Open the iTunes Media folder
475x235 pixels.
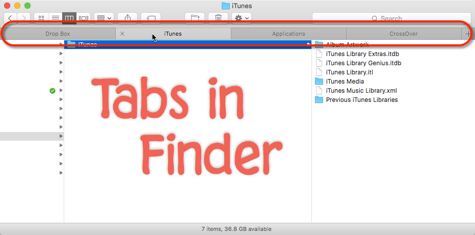click(345, 81)
